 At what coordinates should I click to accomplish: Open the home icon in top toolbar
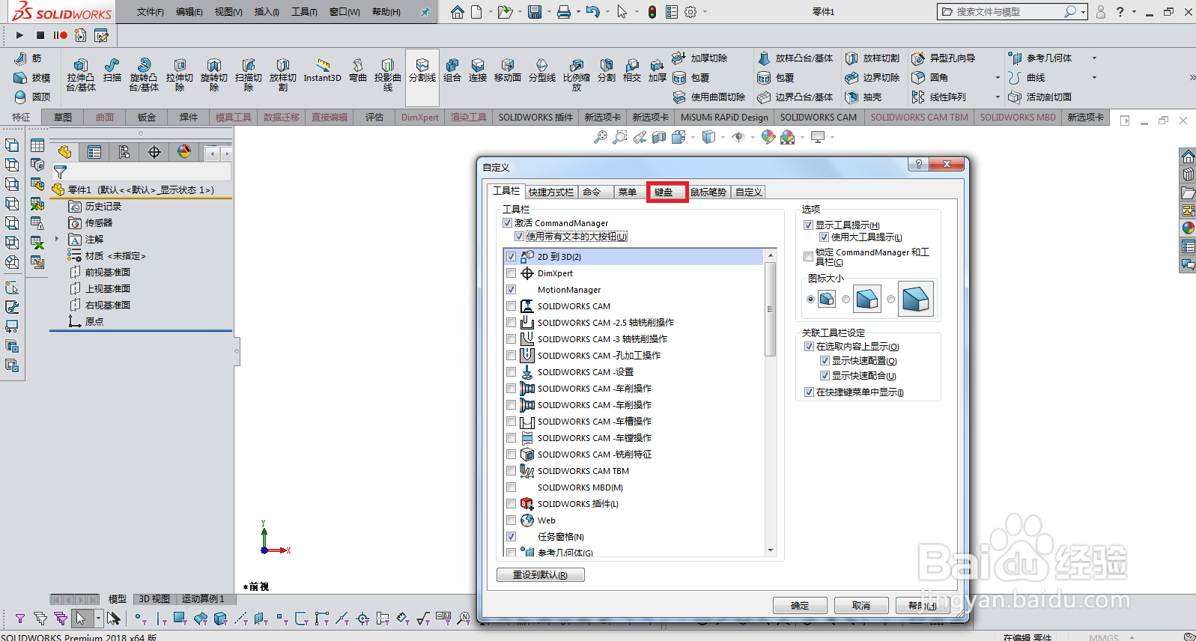point(458,12)
